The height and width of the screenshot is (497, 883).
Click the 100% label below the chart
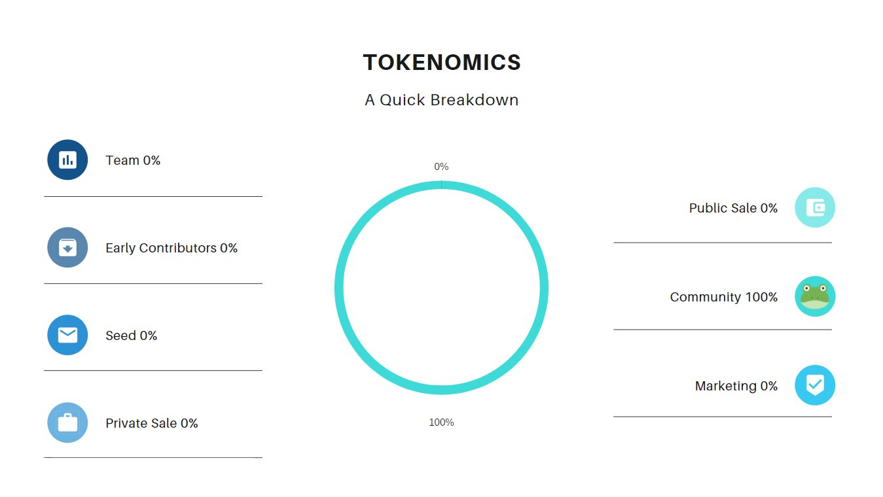[441, 422]
